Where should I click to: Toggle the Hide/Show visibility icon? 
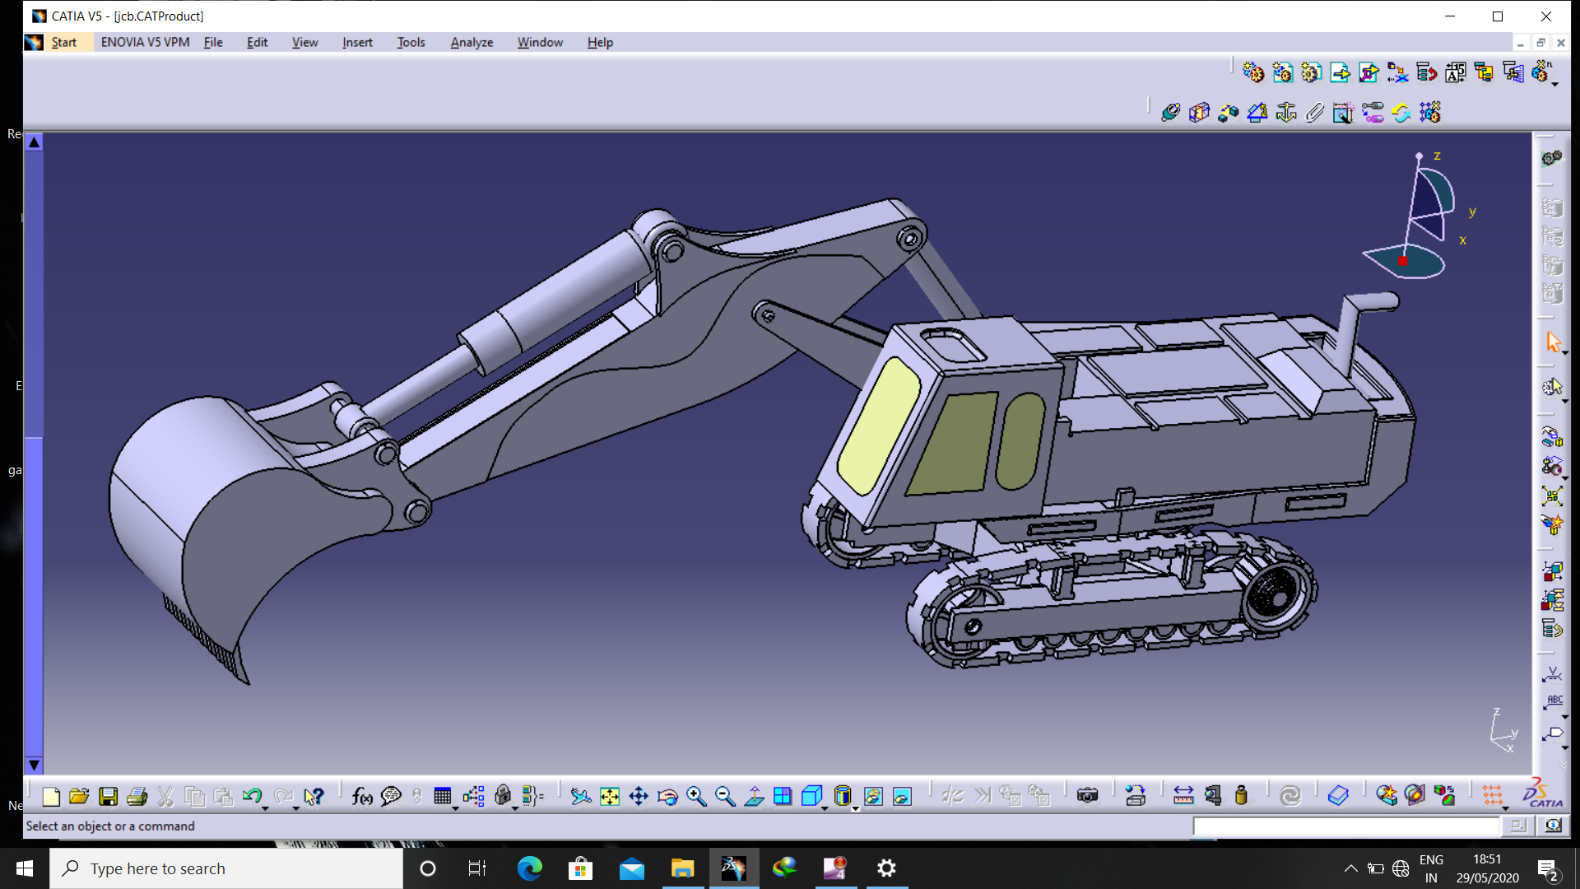tap(873, 796)
